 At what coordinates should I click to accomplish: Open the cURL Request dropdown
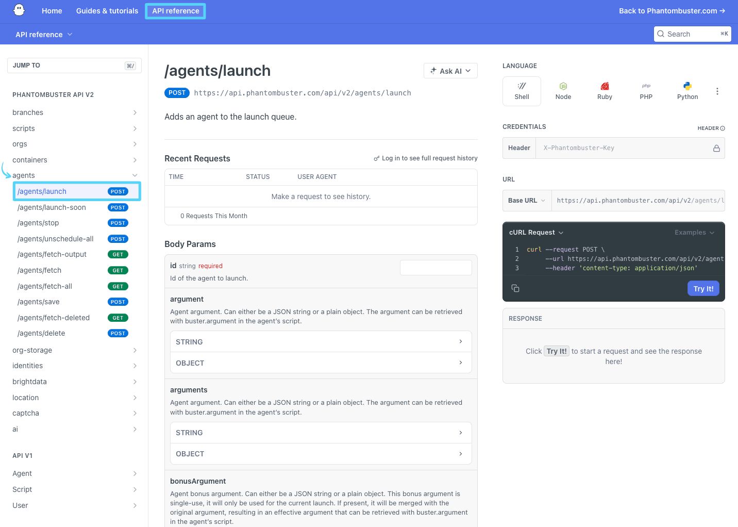[x=536, y=233]
